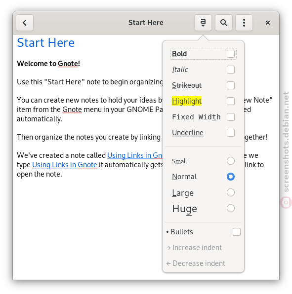Select the yellow Highlight option

(187, 101)
